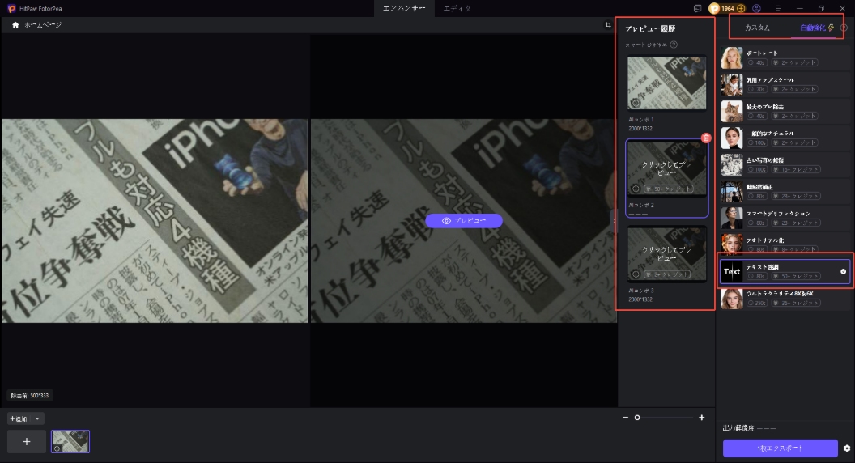The height and width of the screenshot is (463, 855).
Task: Click the プレビュー button on the image
Action: click(x=464, y=221)
